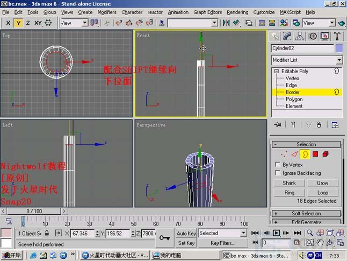
Task: Open Configure Modifier Sets icon
Action: (335, 125)
